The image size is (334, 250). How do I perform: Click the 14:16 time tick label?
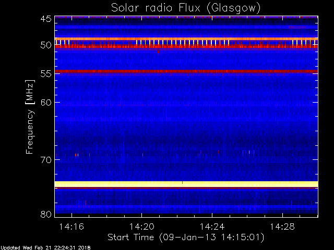coord(71,227)
